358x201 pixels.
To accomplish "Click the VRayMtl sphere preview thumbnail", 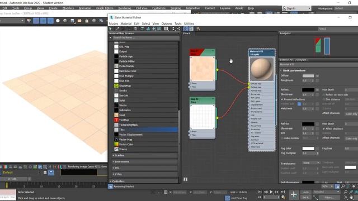I will click(262, 69).
